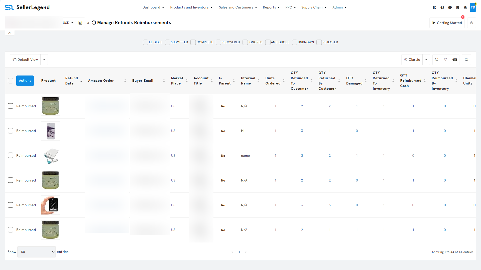Toggle the dark mode contrast icon
481x270 pixels.
(434, 7)
